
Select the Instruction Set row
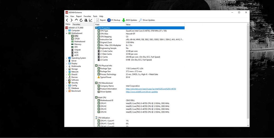tap(140, 40)
